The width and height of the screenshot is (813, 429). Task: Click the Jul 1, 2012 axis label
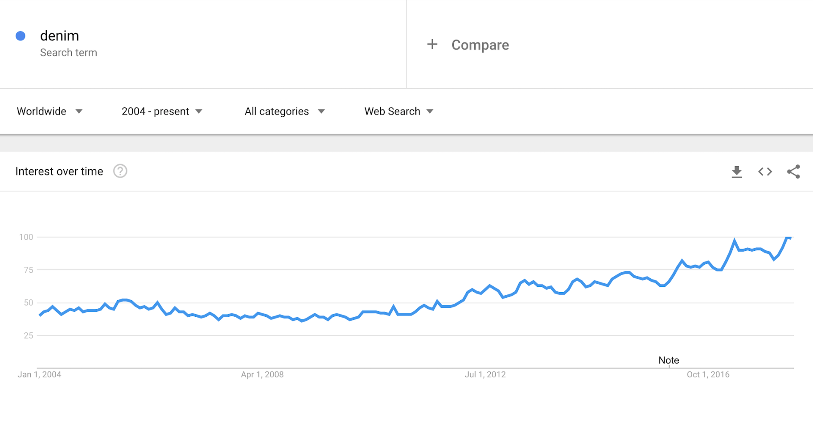(x=485, y=375)
